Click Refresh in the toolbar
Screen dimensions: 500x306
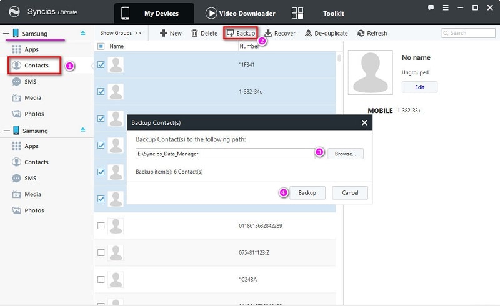pos(372,33)
